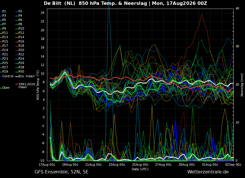The image size is (245, 178).
Task: Click the 30 tick on precipitation axis
Action: (237, 47)
